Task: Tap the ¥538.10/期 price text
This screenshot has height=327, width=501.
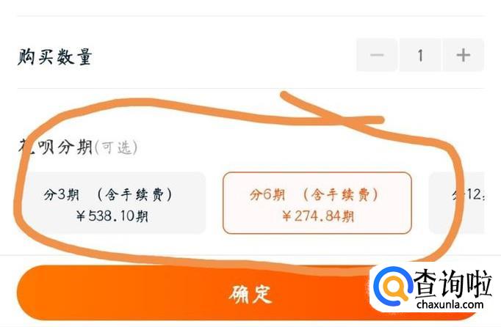Action: click(x=112, y=216)
